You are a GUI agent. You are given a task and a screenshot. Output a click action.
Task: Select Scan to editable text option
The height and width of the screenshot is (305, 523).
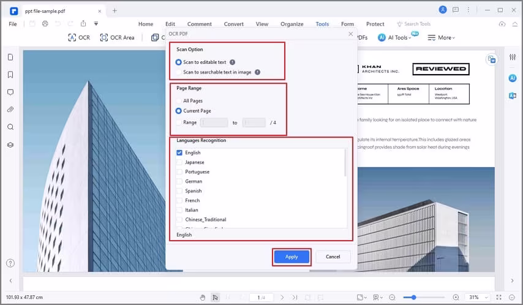[178, 62]
